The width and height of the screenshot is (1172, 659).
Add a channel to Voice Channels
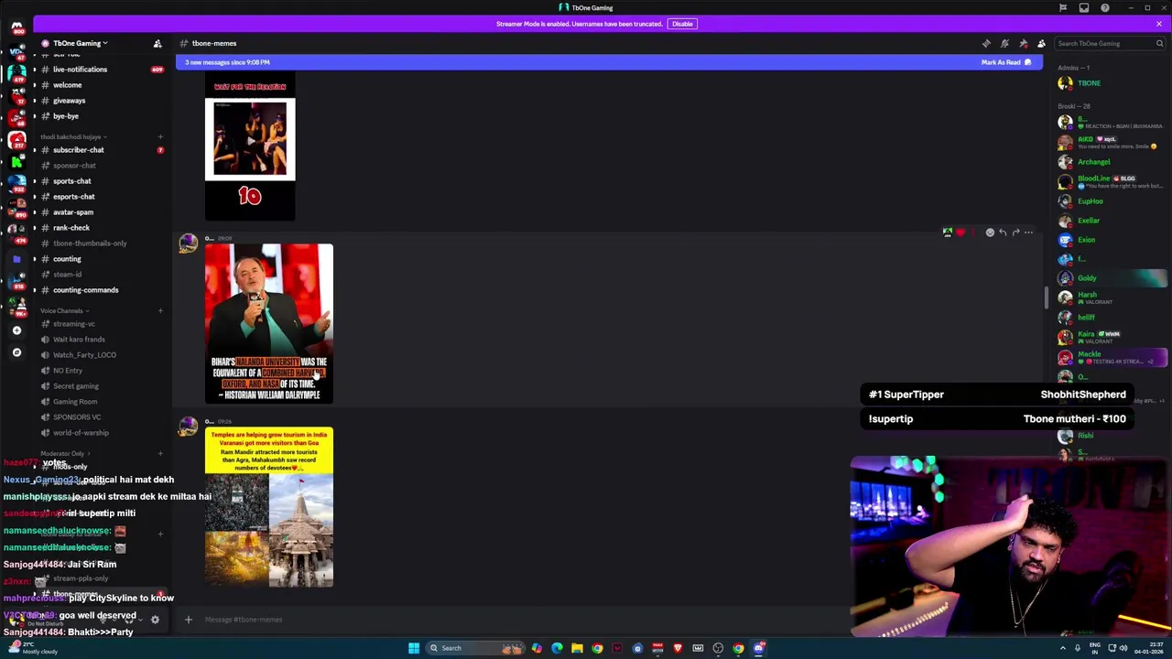(x=160, y=311)
